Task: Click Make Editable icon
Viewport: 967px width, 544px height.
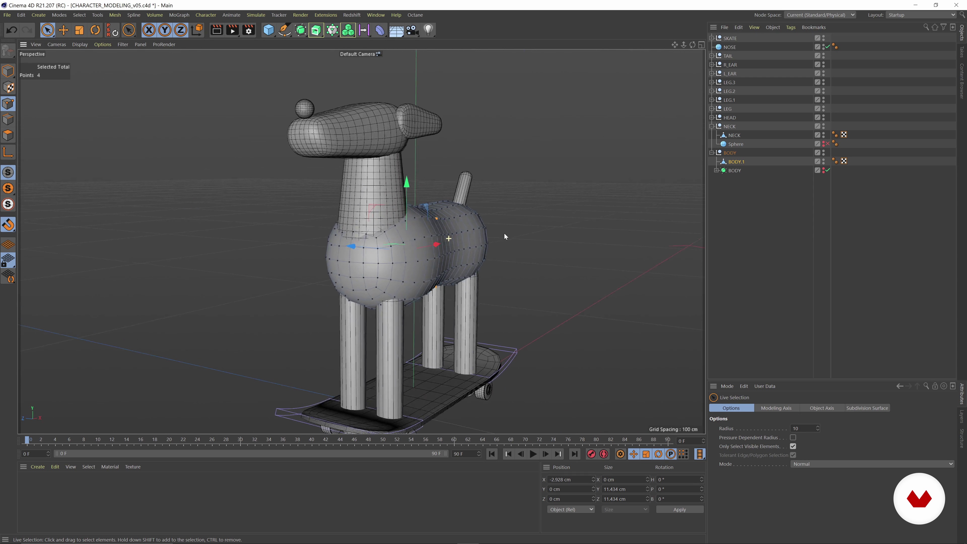Action: 8,51
